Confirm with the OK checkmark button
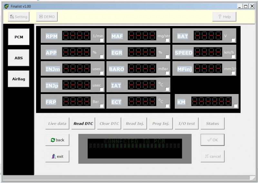Screen dimensions: 258x183 coord(213,140)
